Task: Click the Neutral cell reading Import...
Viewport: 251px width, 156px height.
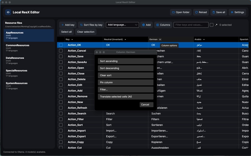Action: click(125, 131)
